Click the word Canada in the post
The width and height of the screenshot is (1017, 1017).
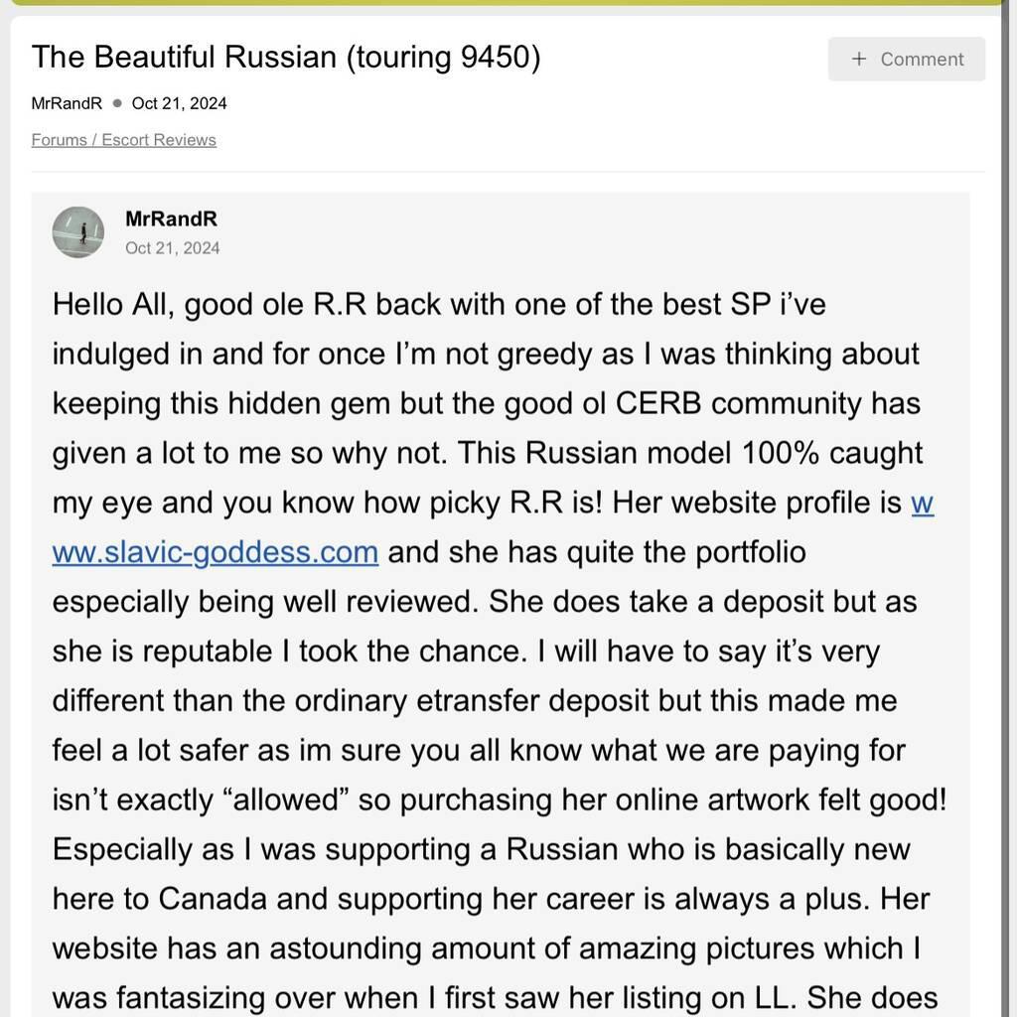coord(213,899)
